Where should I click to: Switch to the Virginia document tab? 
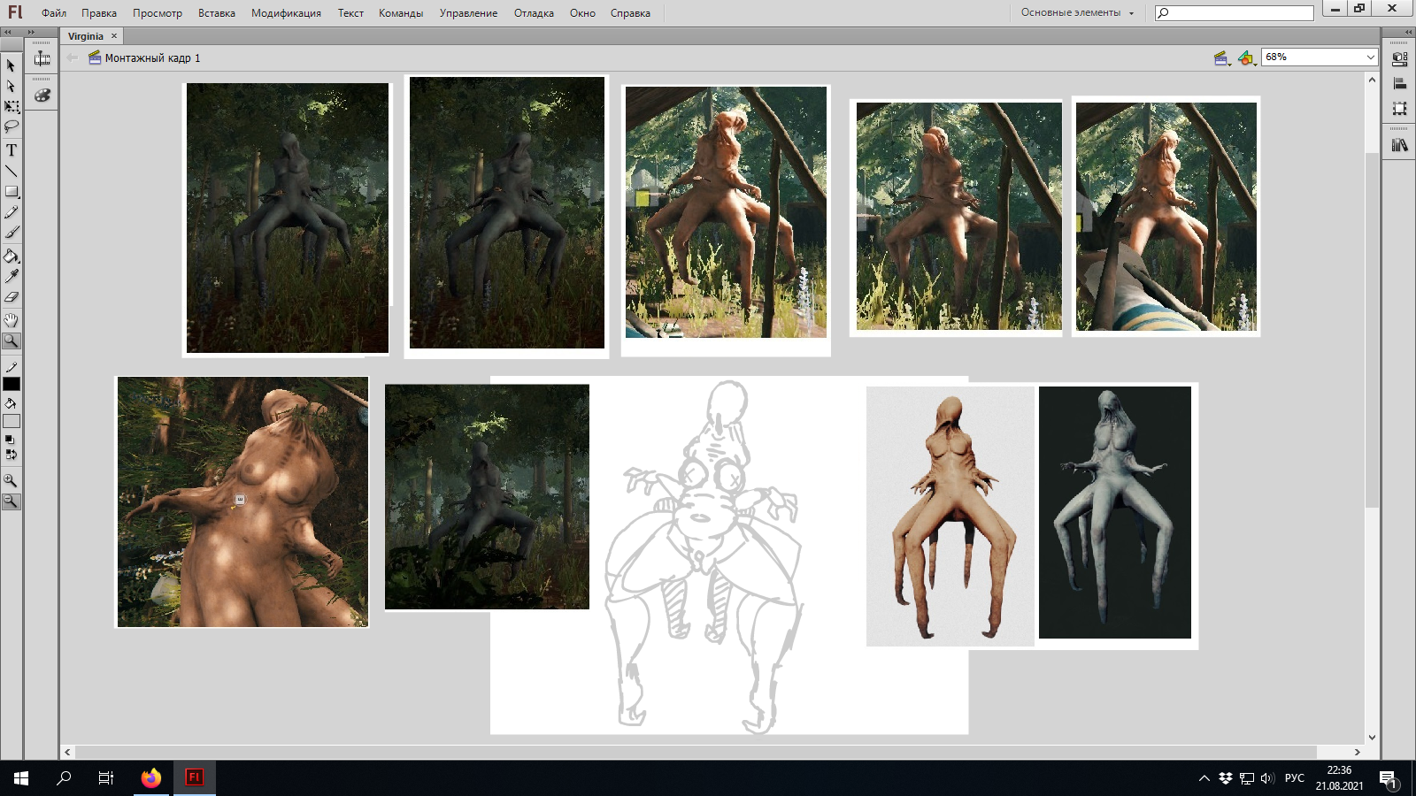point(86,36)
